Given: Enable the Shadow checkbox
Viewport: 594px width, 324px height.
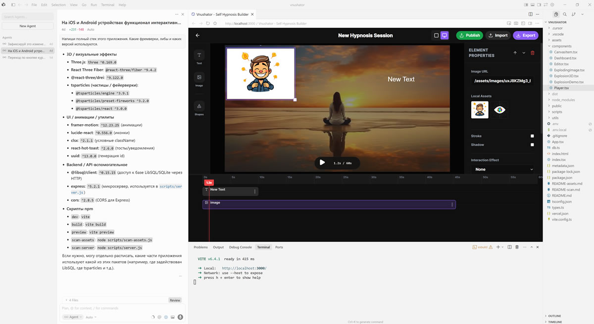Looking at the screenshot, I should 532,145.
